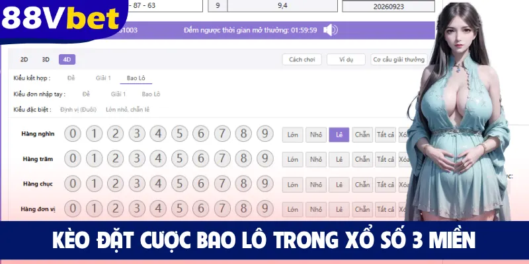Image resolution: width=529 pixels, height=264 pixels.
Task: Pick digit 0 in Hàng nghìn row
Action: click(x=73, y=134)
